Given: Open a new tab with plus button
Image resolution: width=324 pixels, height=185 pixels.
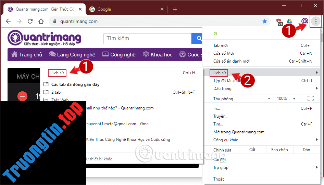Looking at the screenshot, I should point(175,9).
